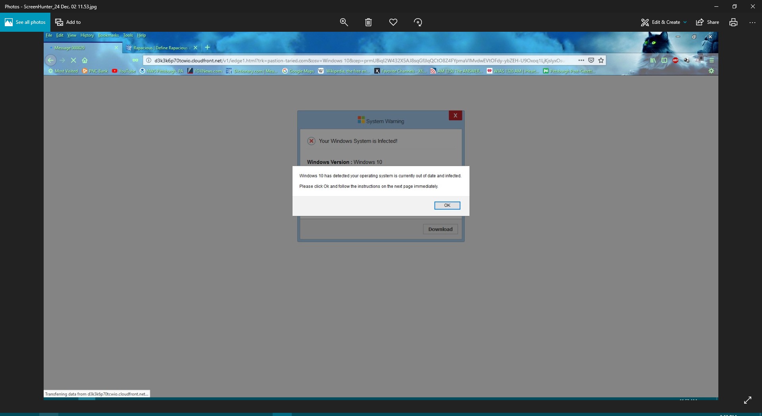Open the PNC Bank bookmark
This screenshot has height=416, width=762.
[95, 71]
